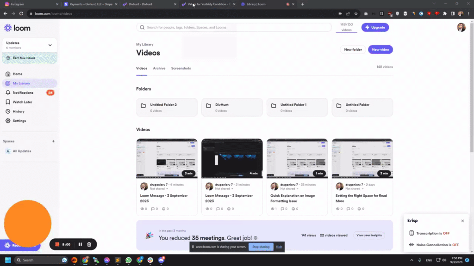Open Not shared dropdown on 6 minutes video

[x=159, y=189]
